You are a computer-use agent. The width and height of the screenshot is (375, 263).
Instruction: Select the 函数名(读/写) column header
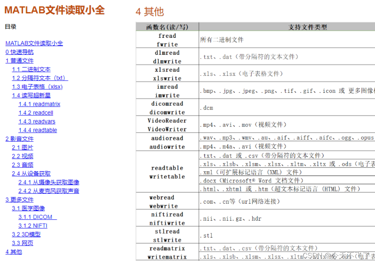click(167, 27)
